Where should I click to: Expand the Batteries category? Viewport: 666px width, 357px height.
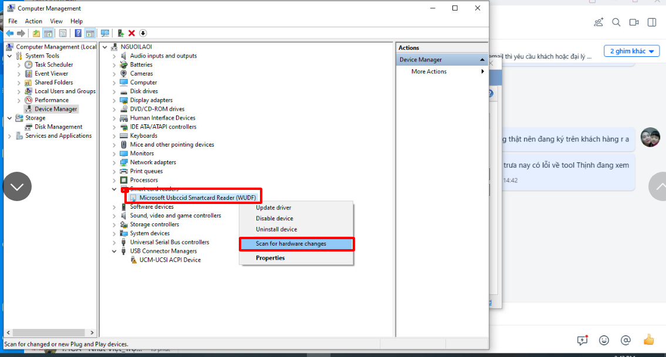coord(114,65)
